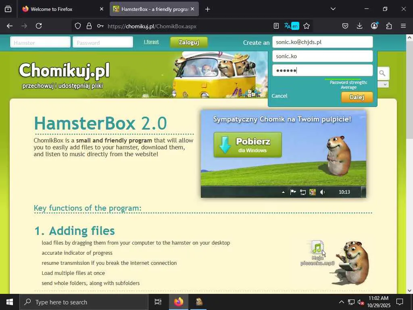The height and width of the screenshot is (310, 413).
Task: Switch to Welcome to Firefox tab
Action: (x=63, y=9)
